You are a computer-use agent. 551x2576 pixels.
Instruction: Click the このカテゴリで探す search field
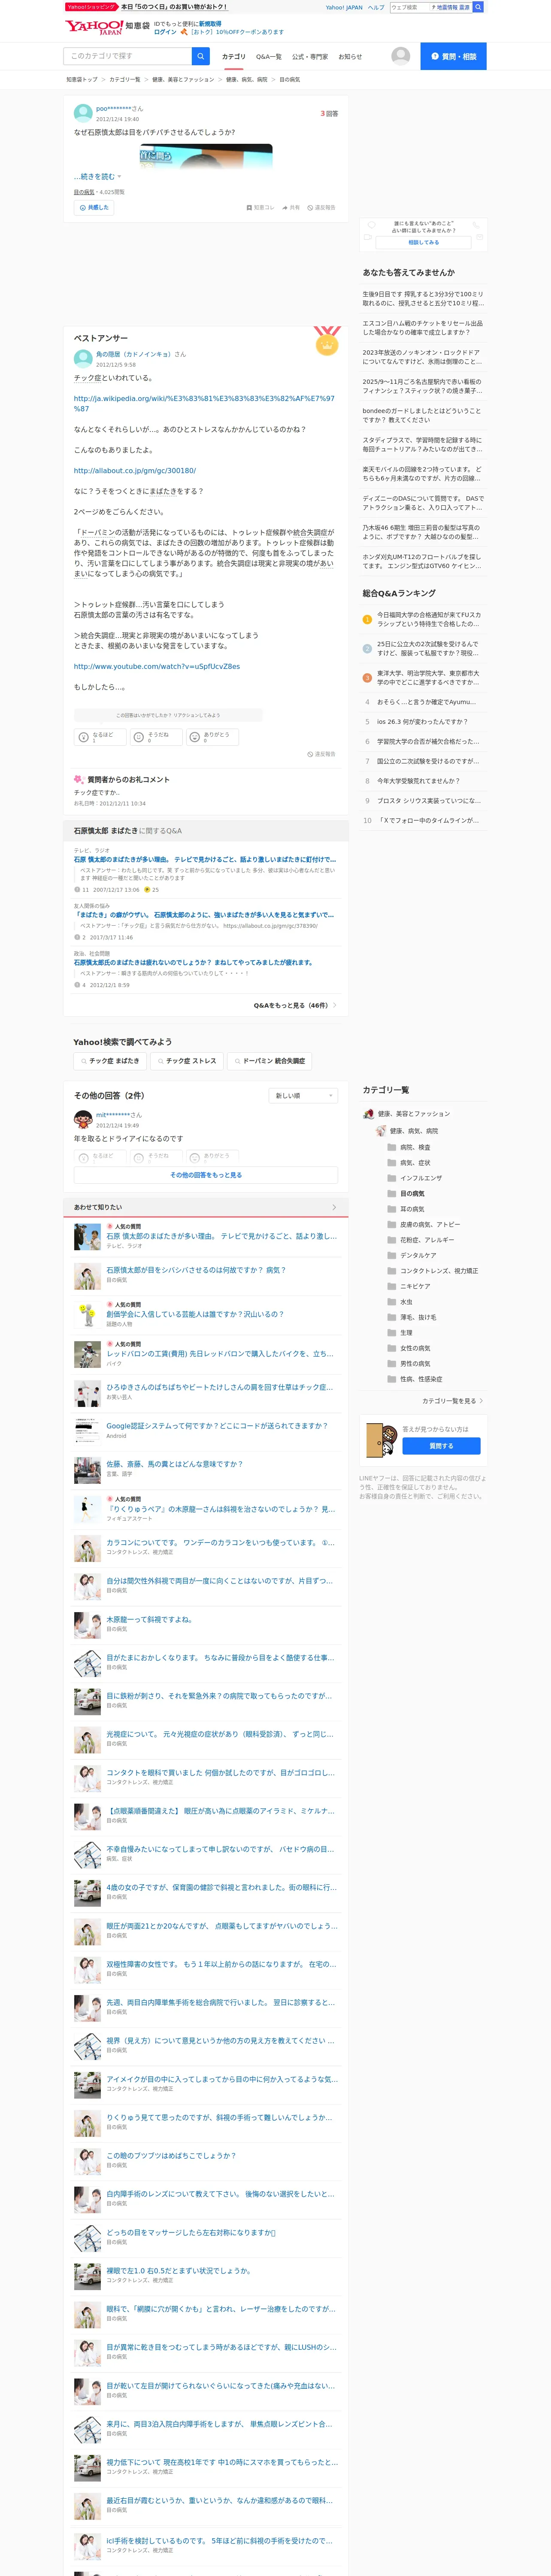[x=128, y=56]
